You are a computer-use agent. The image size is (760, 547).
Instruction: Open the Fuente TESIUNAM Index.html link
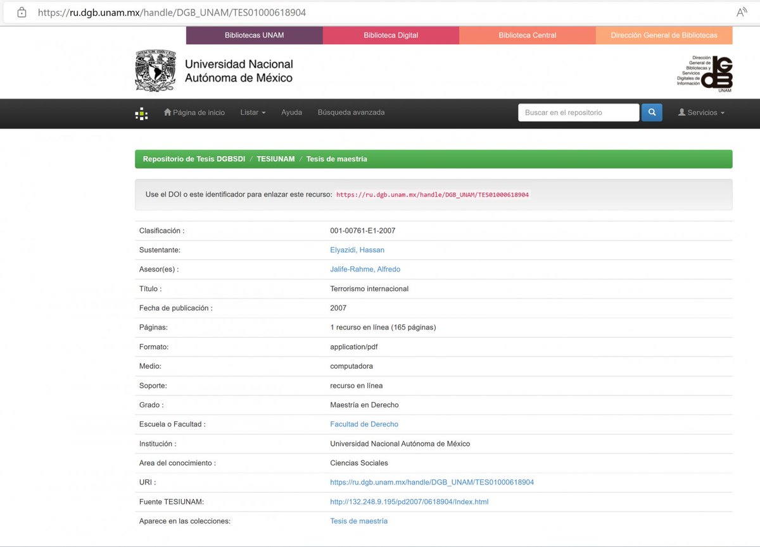coord(409,502)
